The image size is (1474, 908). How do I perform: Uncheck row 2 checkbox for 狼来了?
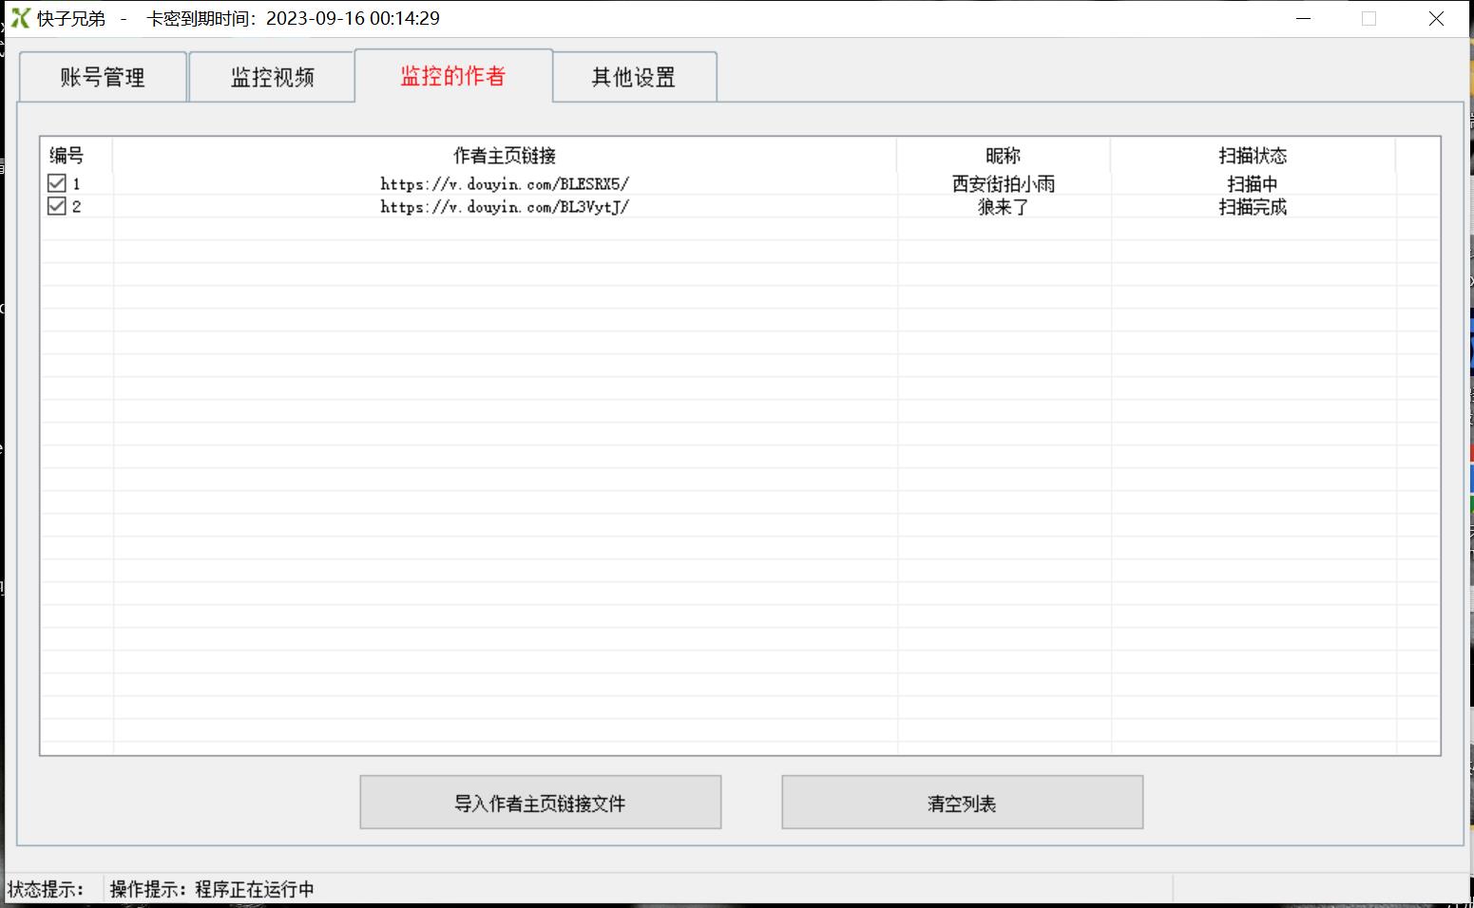pos(55,205)
